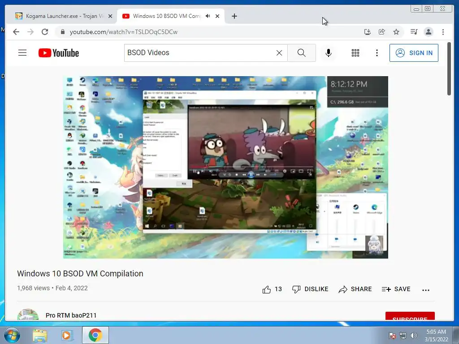Go to the YouTube home logo
Screen dimensions: 459x344
coord(59,53)
